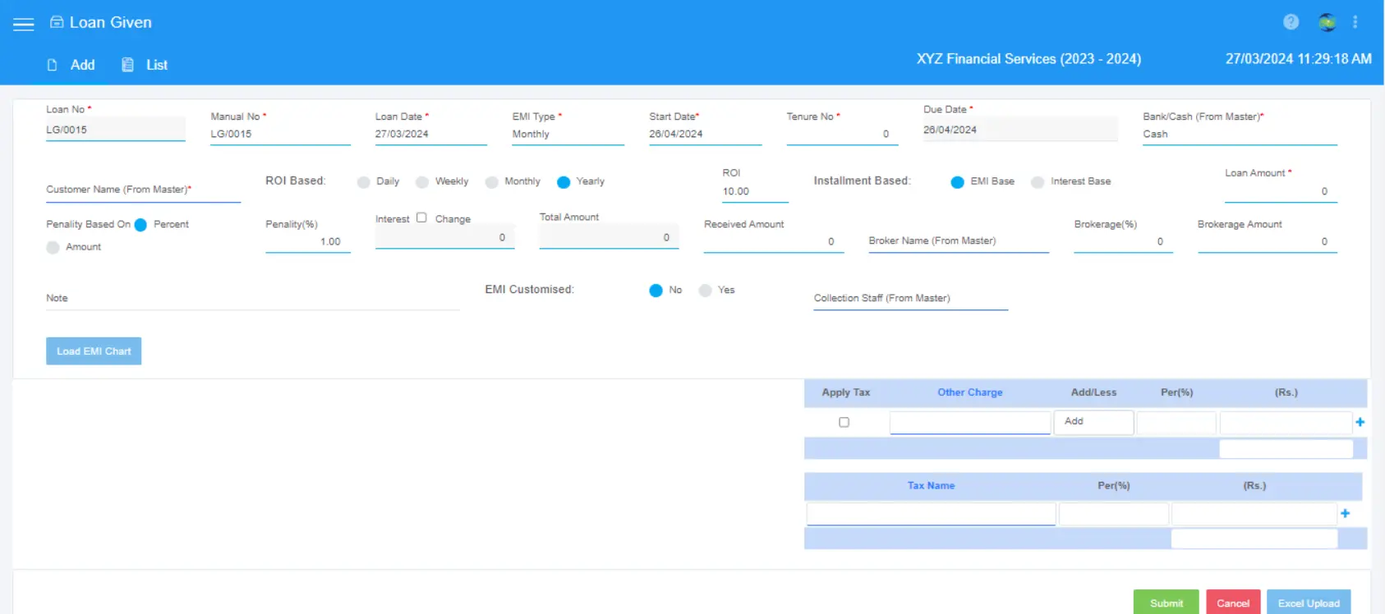Click Other Charge Per(%) input box
This screenshot has width=1385, height=614.
pos(1176,423)
